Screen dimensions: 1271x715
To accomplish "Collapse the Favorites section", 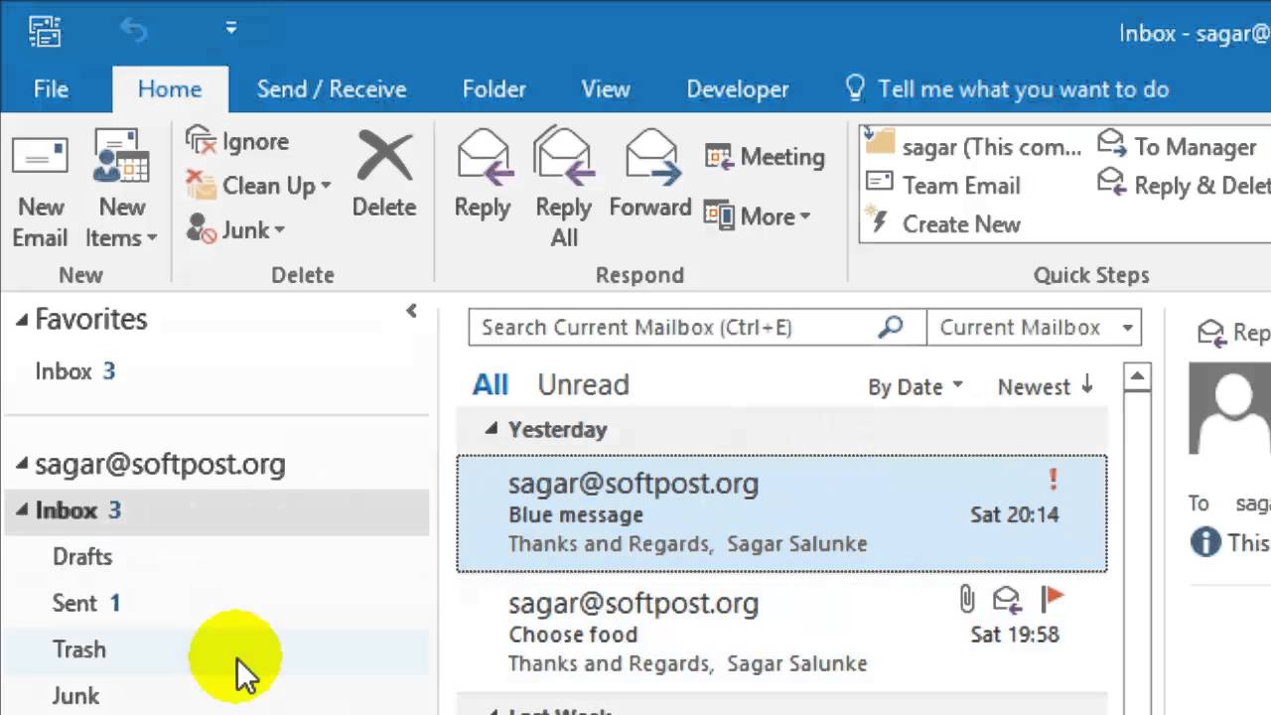I will pyautogui.click(x=22, y=319).
